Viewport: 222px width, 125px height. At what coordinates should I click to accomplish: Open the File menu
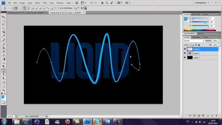point(9,3)
